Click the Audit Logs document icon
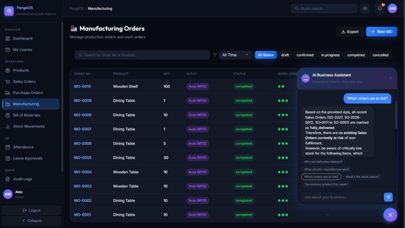This screenshot has height=228, width=405. pyautogui.click(x=8, y=179)
